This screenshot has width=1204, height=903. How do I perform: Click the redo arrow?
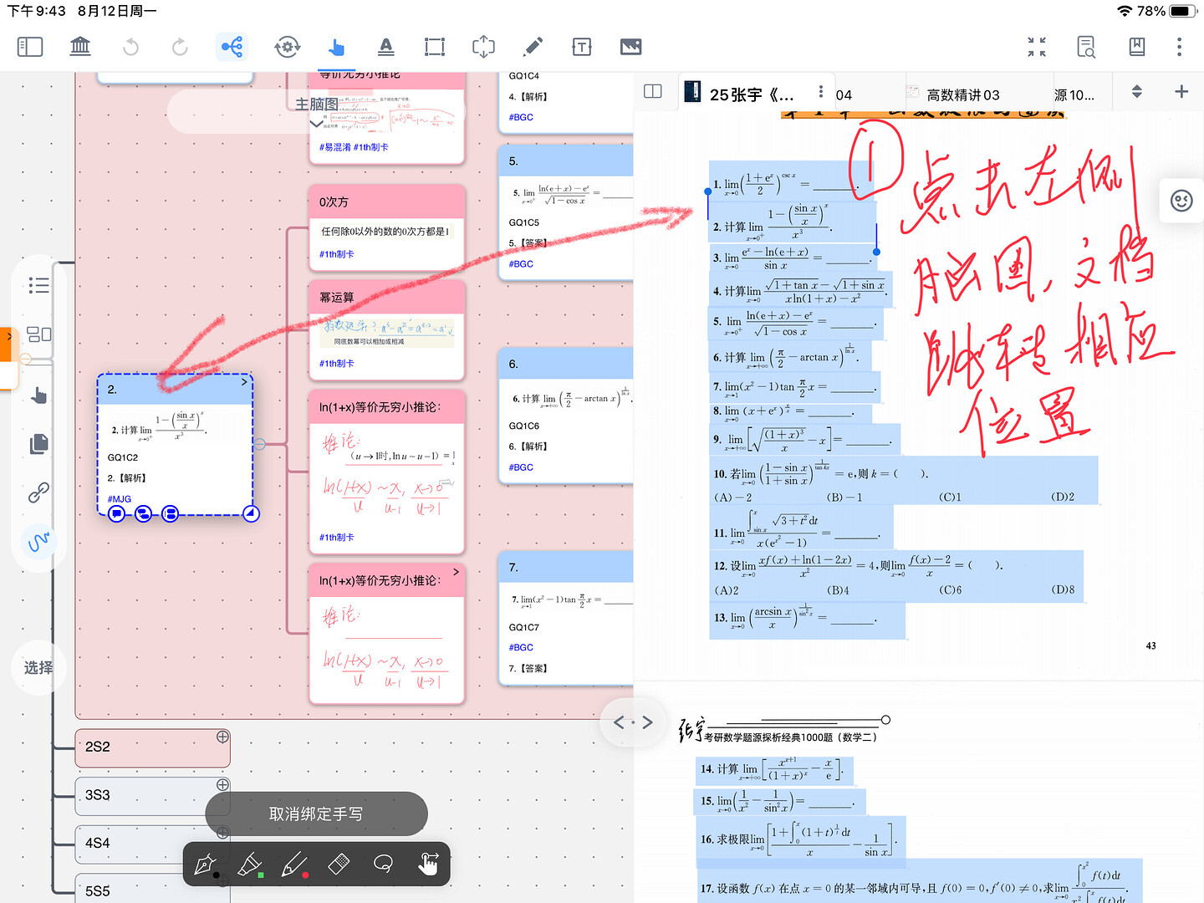coord(180,47)
